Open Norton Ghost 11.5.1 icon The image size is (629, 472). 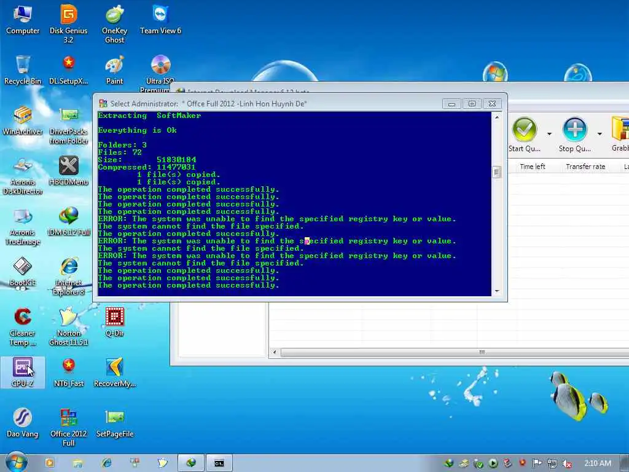click(69, 327)
